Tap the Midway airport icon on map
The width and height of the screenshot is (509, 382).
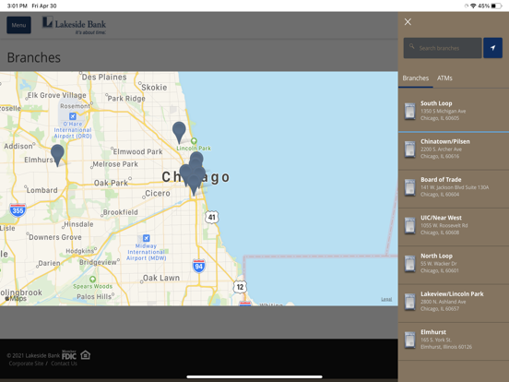click(147, 238)
